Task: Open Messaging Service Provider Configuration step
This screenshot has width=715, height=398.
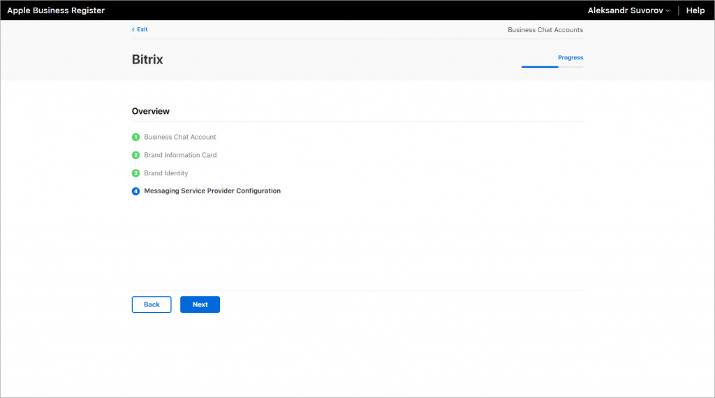Action: pos(212,191)
